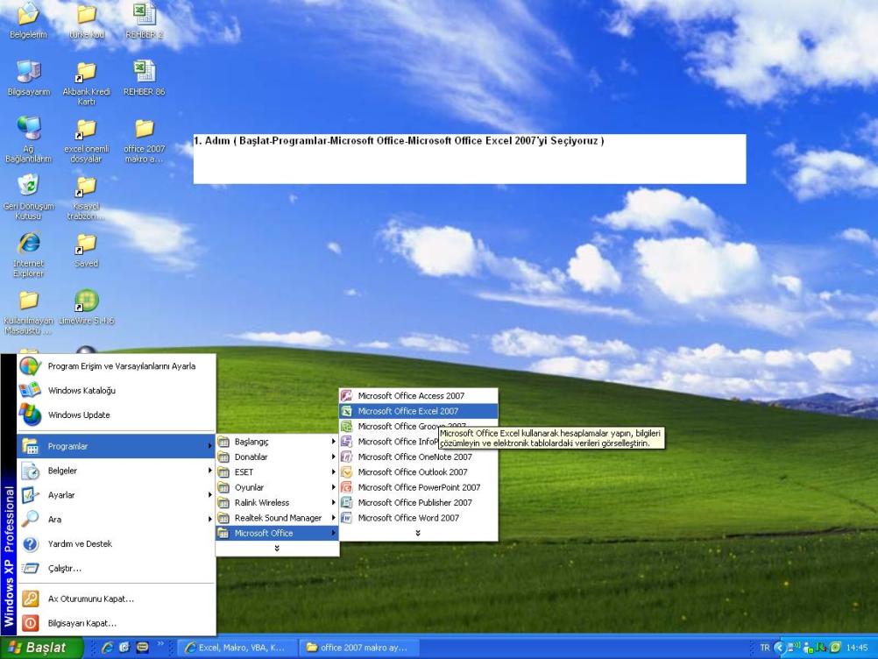This screenshot has height=659, width=878.
Task: Open the Belgelerim desktop icon
Action: pos(29,20)
